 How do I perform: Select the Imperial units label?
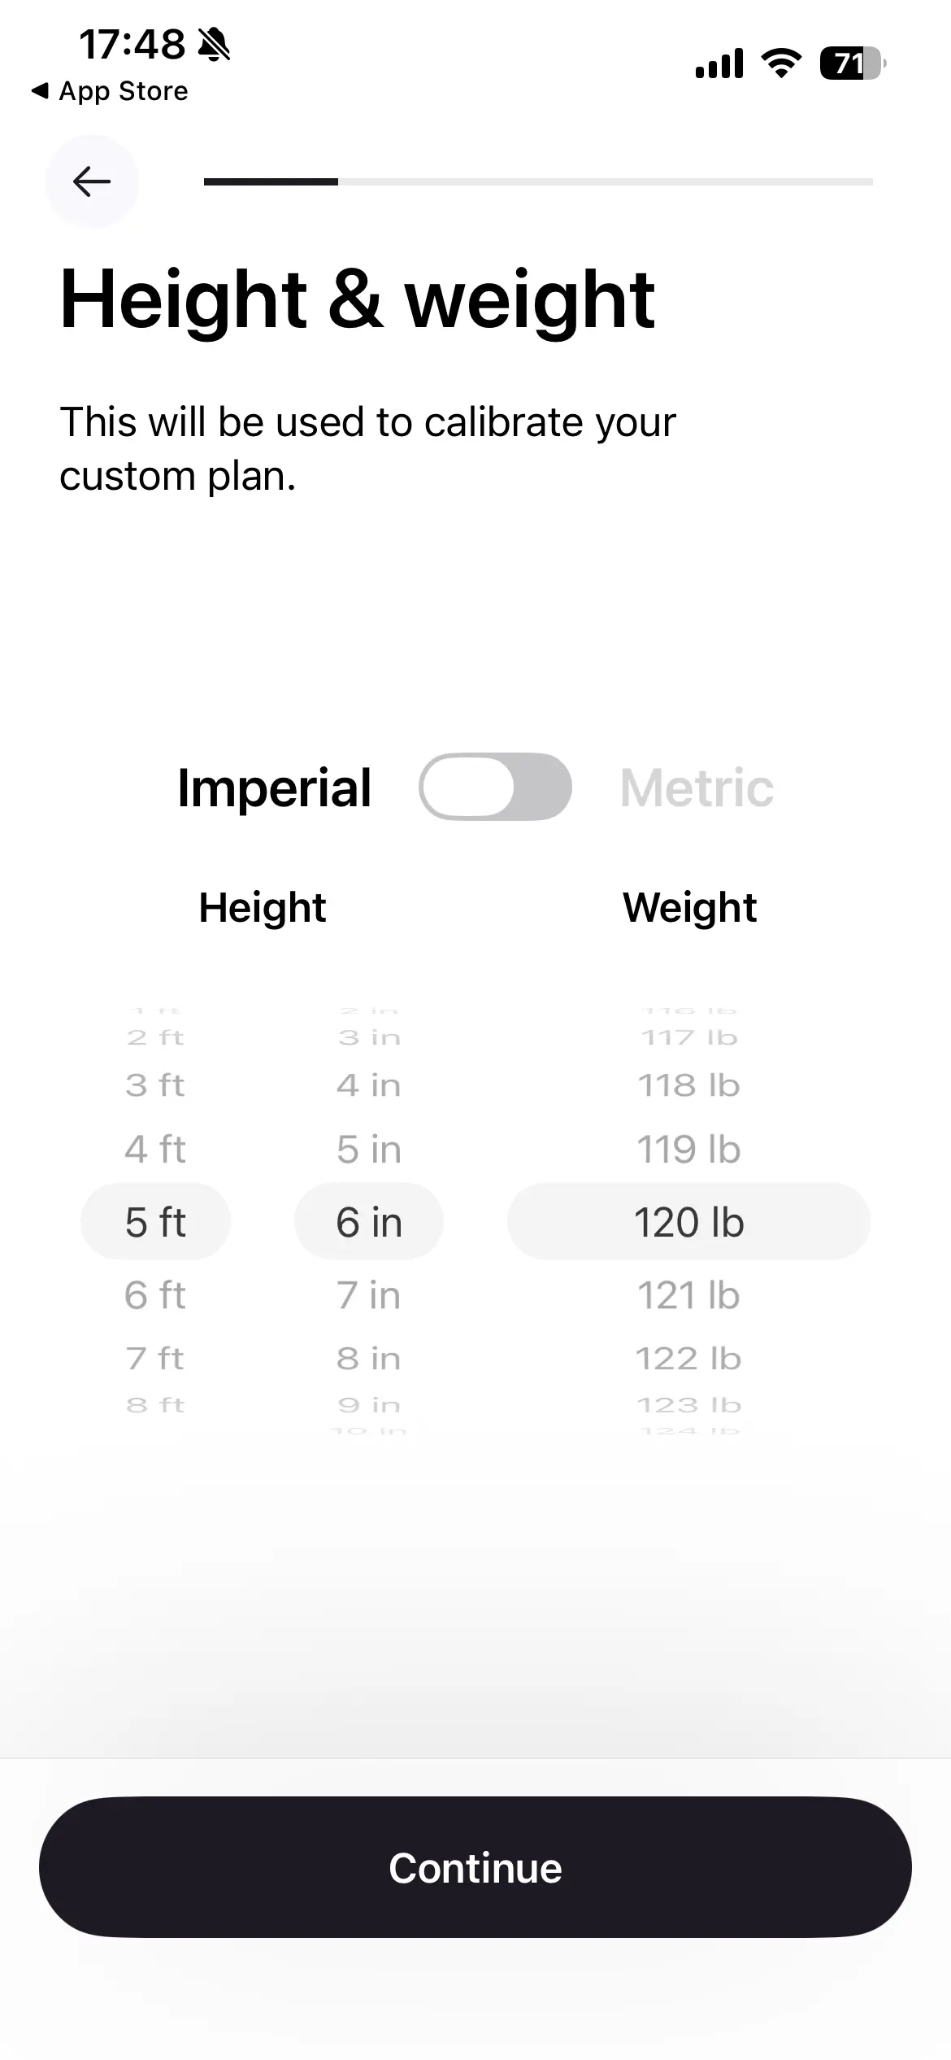[275, 788]
